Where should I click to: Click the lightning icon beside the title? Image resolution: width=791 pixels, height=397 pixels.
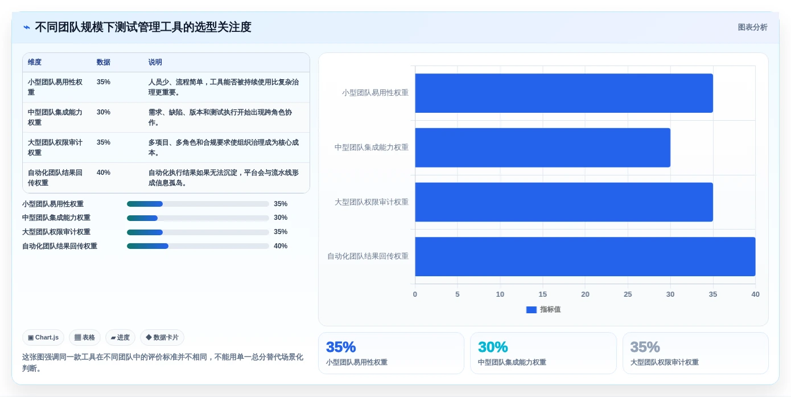27,27
